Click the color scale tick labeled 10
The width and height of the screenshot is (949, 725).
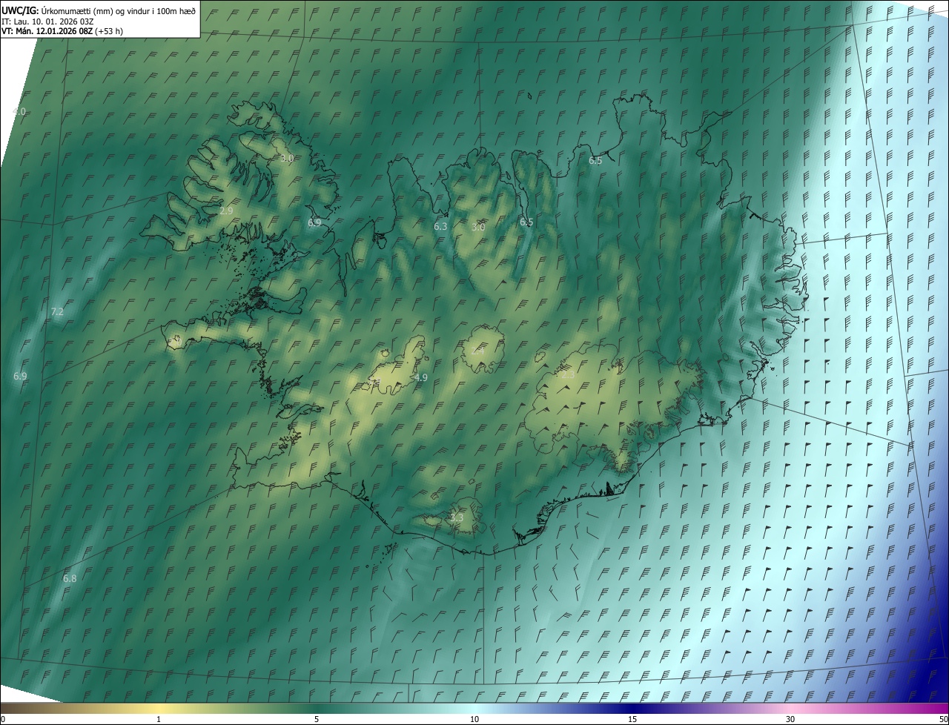pos(474,719)
